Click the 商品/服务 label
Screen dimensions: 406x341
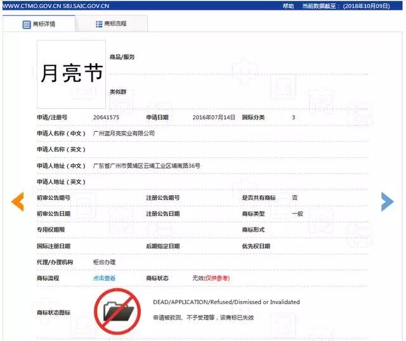pyautogui.click(x=122, y=57)
